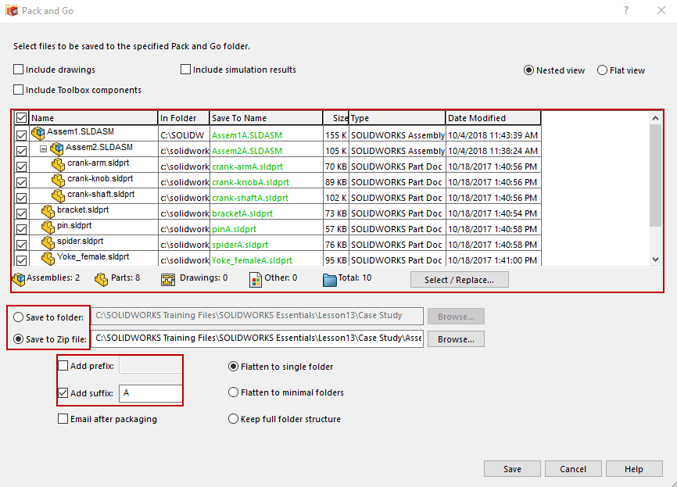Enable the Include drawings checkbox
This screenshot has width=677, height=487.
pyautogui.click(x=20, y=70)
